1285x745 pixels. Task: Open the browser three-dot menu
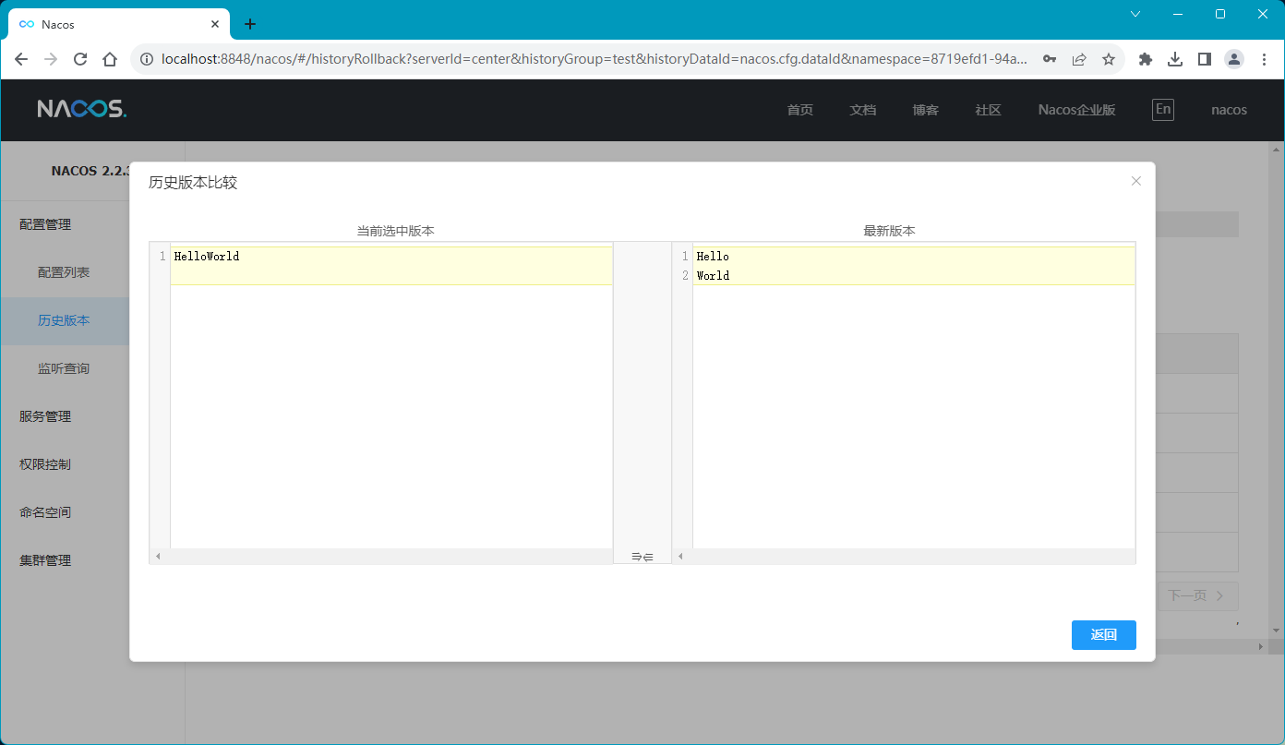[x=1264, y=59]
